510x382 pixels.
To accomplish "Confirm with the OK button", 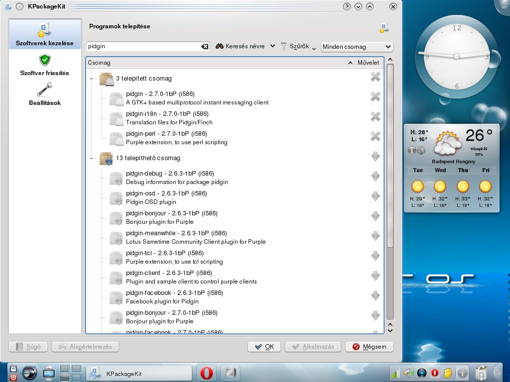I will coord(264,347).
